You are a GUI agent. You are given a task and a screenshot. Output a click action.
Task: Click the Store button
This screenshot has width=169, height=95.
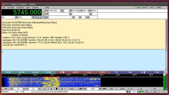point(123,89)
